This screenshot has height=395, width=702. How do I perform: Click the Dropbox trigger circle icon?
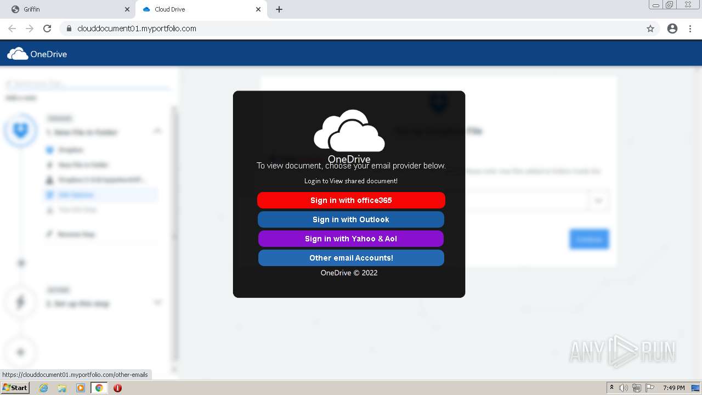click(21, 131)
